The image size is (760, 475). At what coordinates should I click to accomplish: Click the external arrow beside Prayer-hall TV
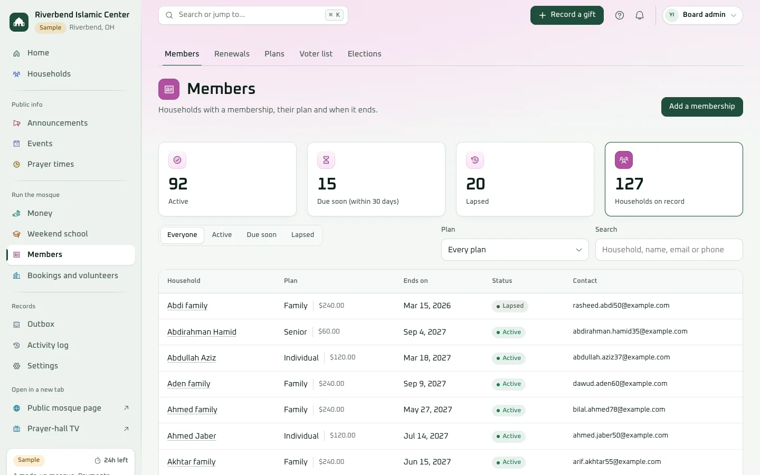tap(126, 429)
